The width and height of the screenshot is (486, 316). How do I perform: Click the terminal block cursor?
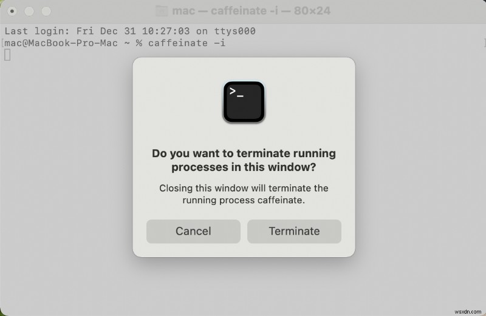click(x=7, y=55)
